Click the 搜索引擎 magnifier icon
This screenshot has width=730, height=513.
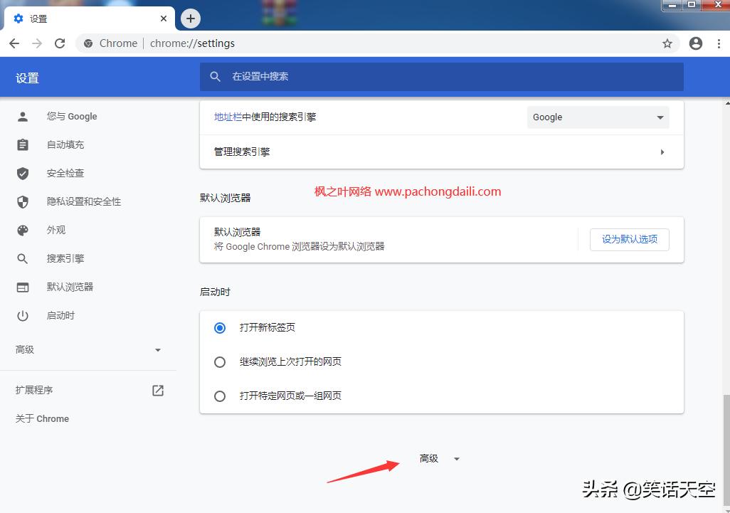[22, 258]
